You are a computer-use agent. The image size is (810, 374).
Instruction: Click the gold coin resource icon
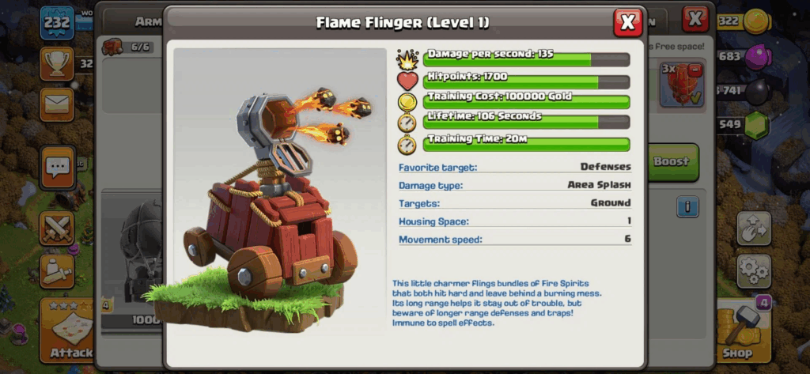(757, 21)
